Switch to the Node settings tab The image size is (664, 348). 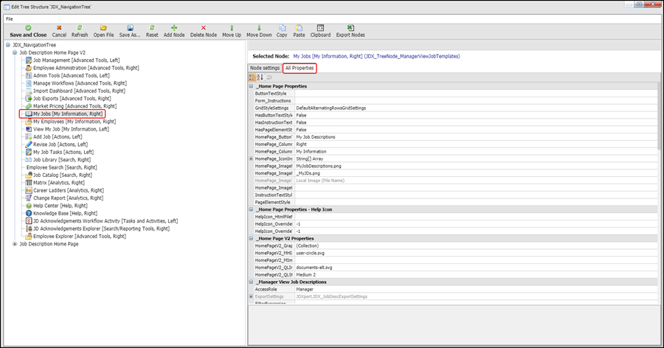click(264, 68)
